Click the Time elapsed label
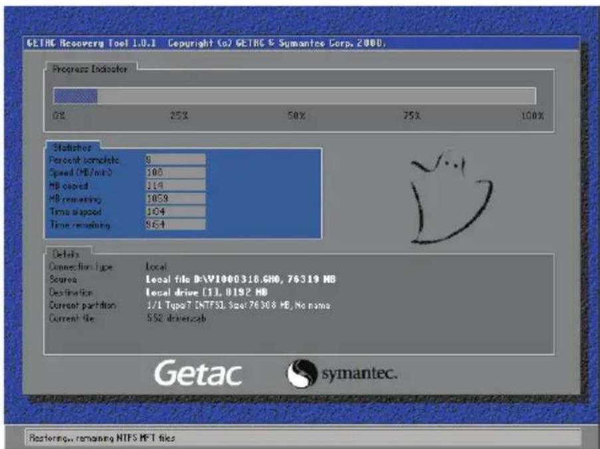 coord(75,212)
